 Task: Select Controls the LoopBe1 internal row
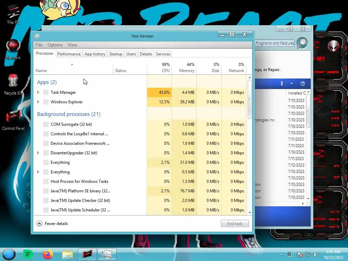coord(140,134)
